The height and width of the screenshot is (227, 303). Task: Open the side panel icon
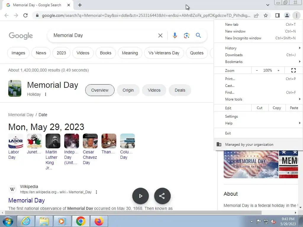click(x=278, y=15)
